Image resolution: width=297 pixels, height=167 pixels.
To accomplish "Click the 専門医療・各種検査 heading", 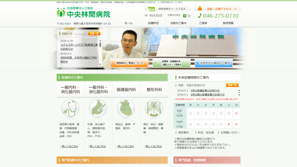I will point(207,160).
